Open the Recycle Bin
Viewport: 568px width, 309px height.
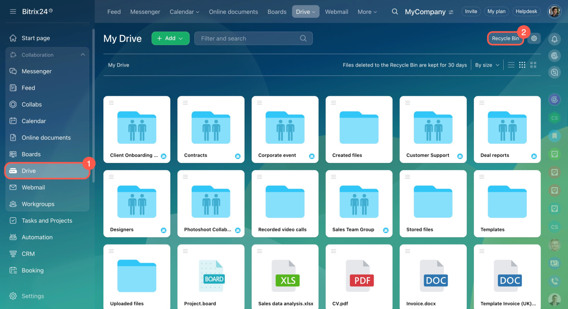[505, 39]
